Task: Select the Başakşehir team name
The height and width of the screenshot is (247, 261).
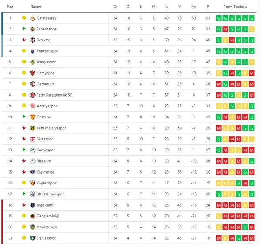Action: coord(47,205)
